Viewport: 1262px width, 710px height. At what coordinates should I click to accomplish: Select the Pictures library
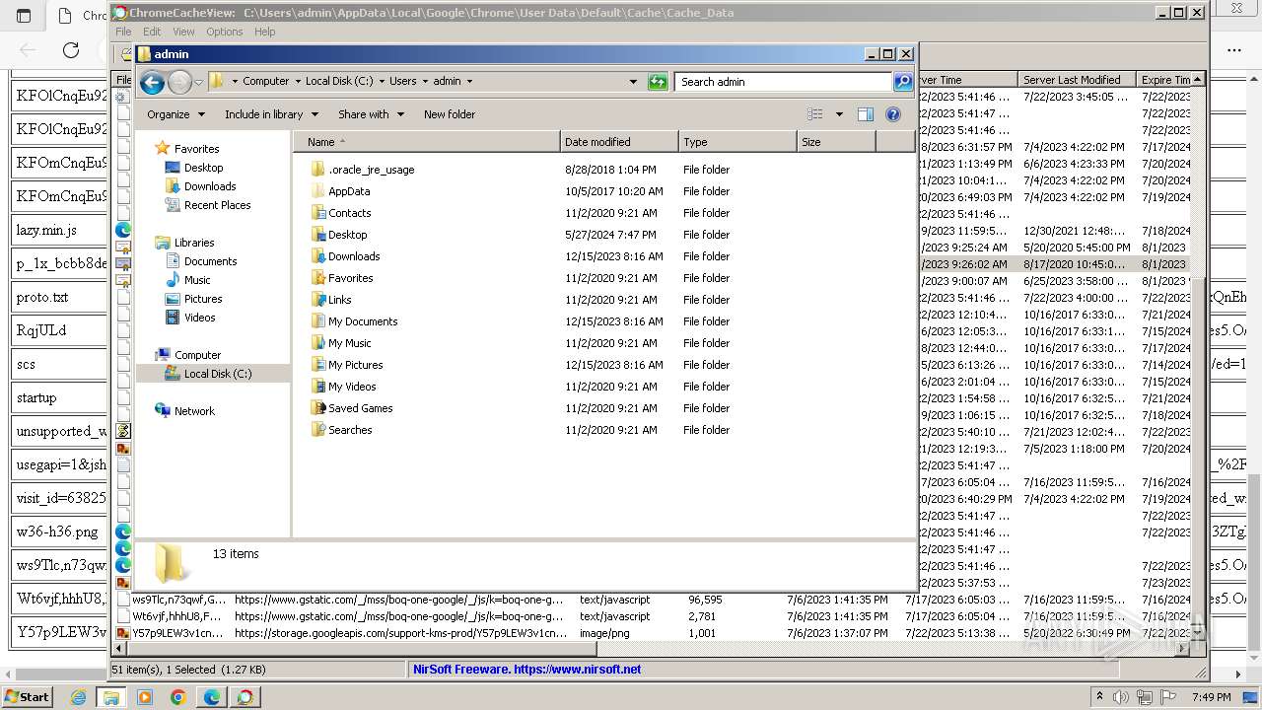(203, 299)
